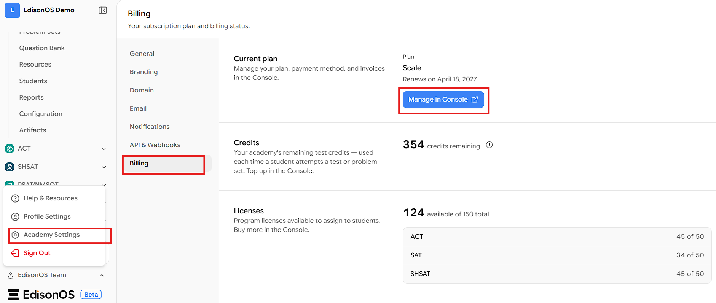The image size is (716, 303).
Task: Click the SHSAT program icon
Action: (x=10, y=167)
